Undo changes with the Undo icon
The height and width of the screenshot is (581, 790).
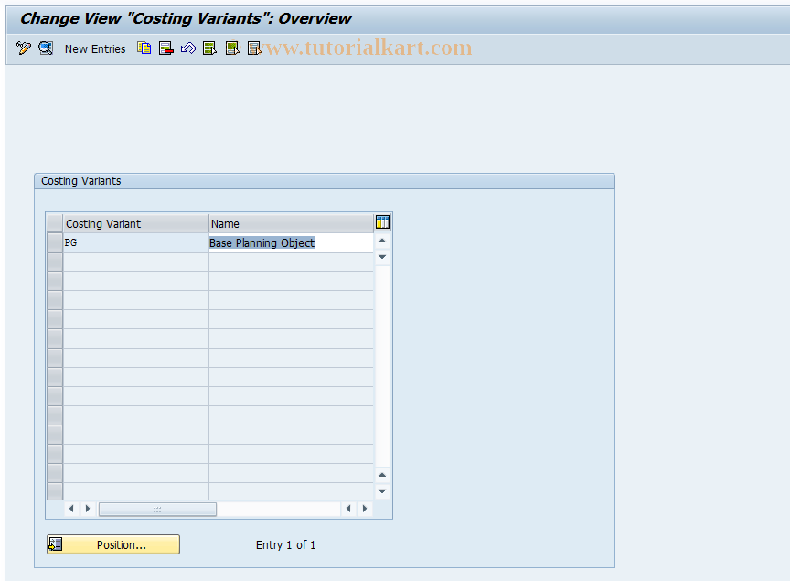(187, 48)
